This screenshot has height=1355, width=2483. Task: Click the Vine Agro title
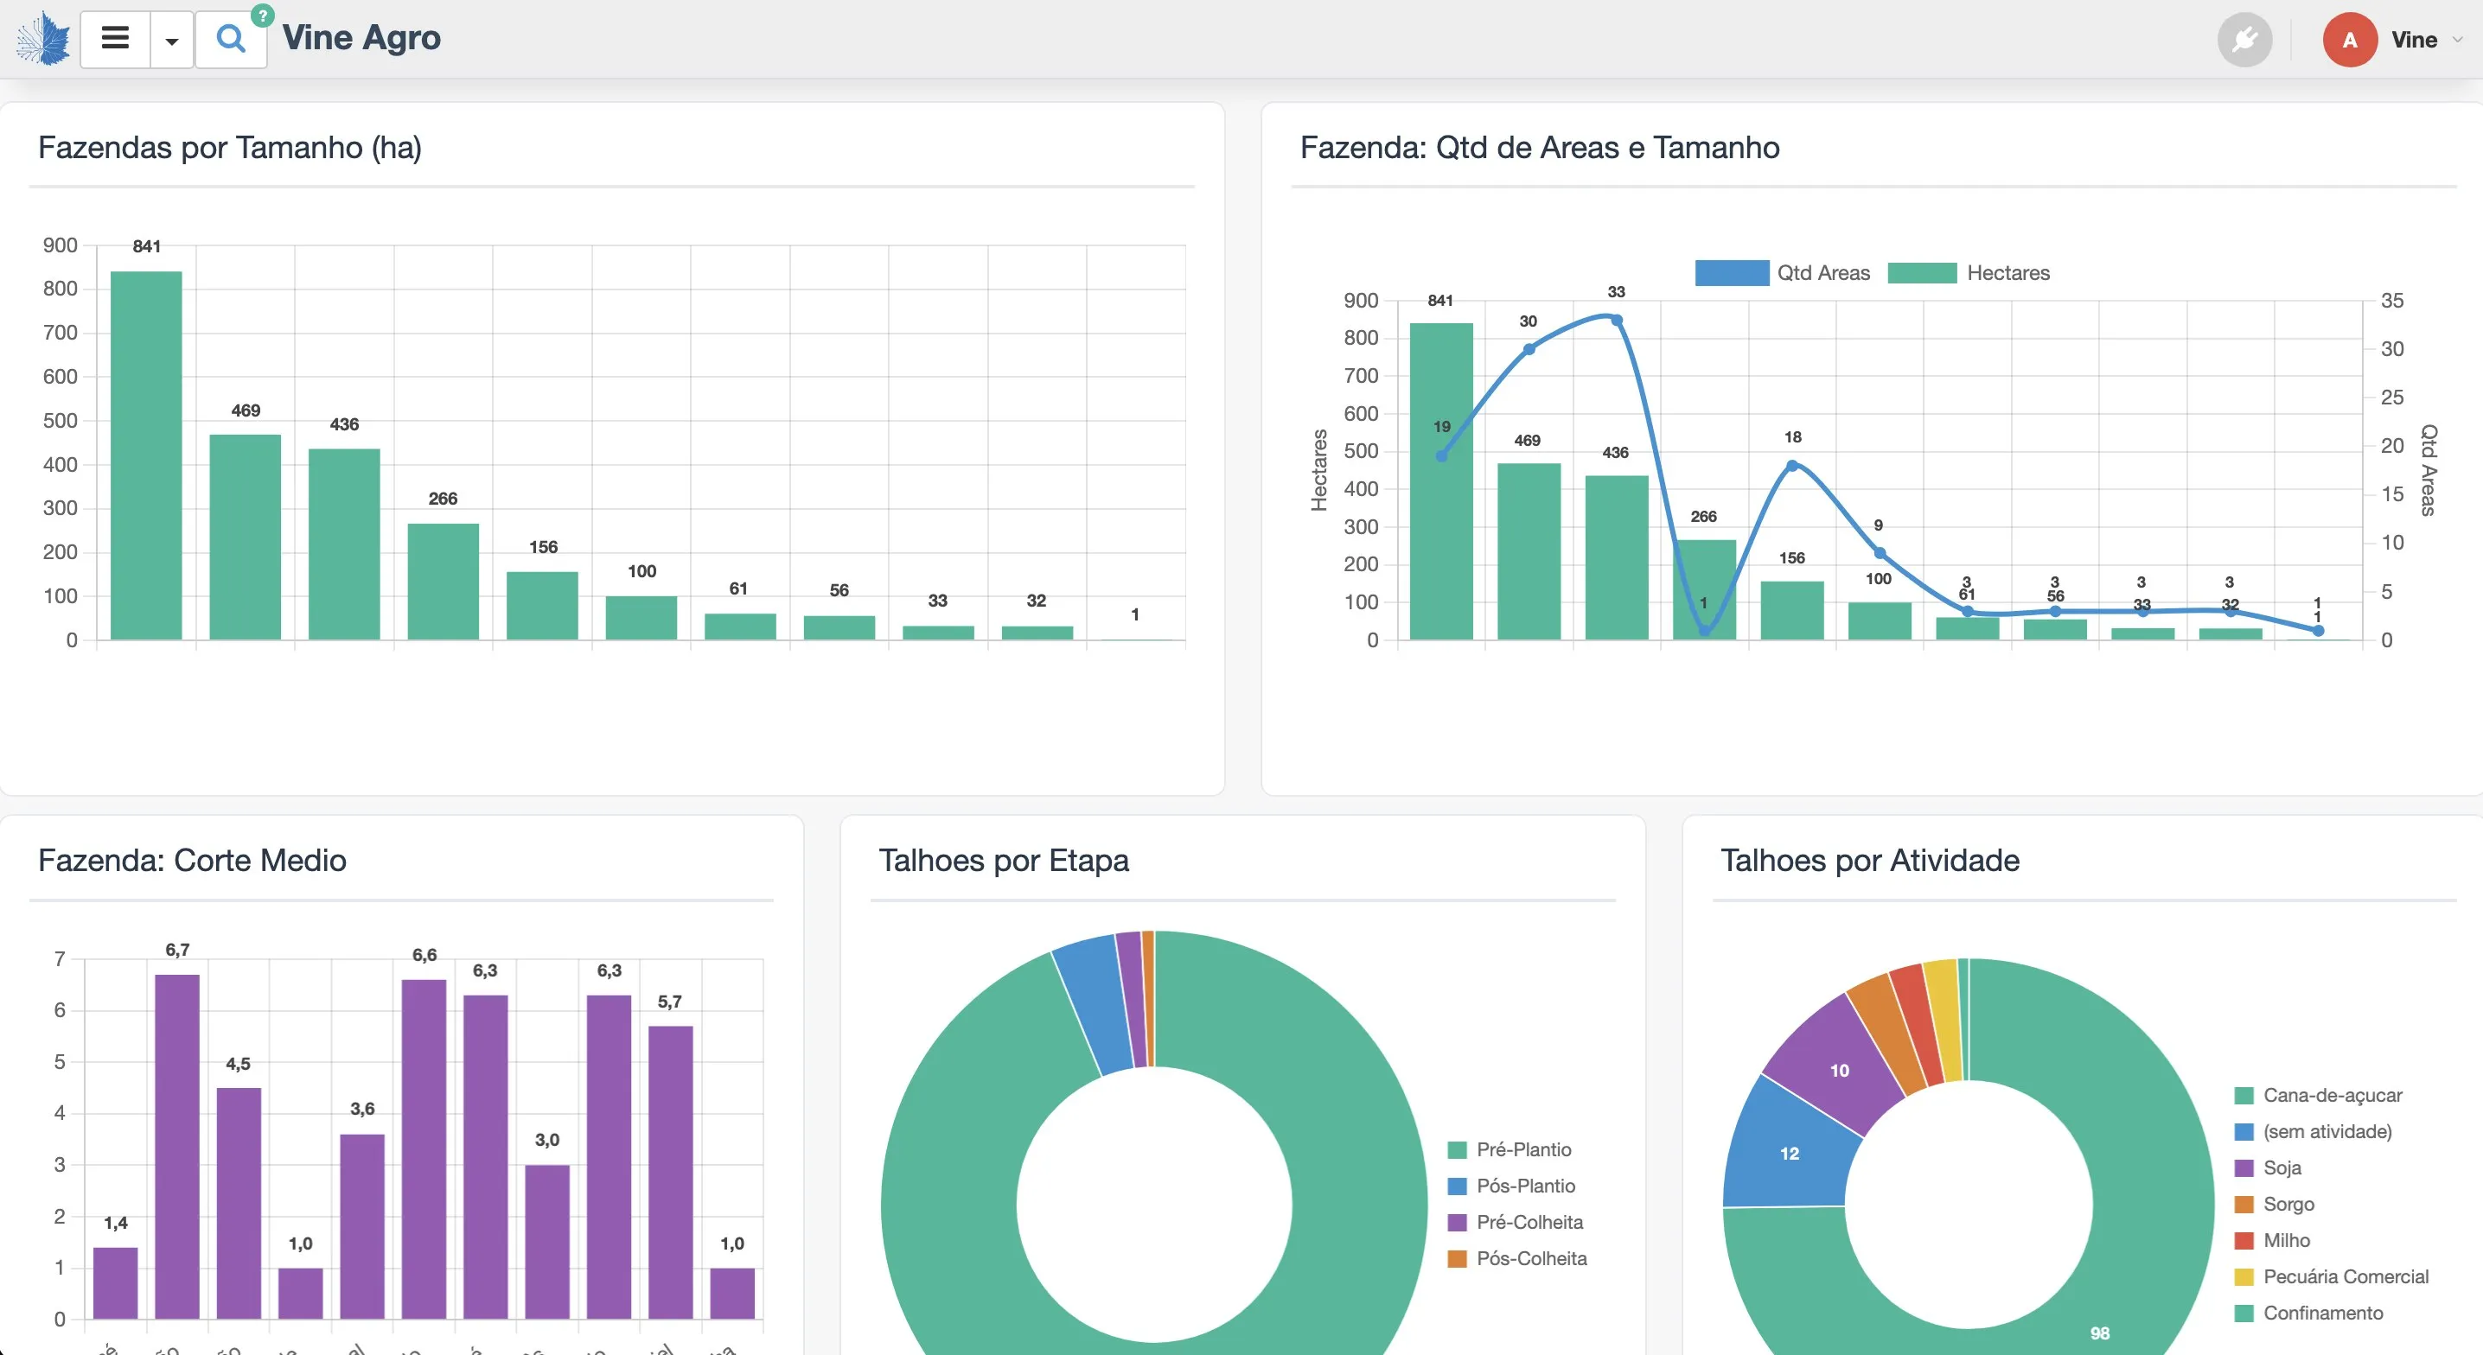tap(361, 37)
